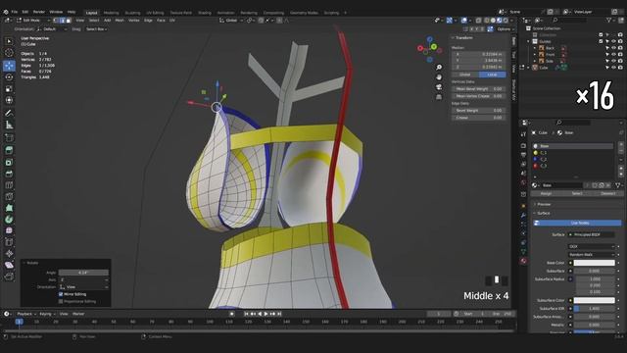This screenshot has height=353, width=627.
Task: Click the viewport zoom magnifier icon
Action: coord(439,68)
